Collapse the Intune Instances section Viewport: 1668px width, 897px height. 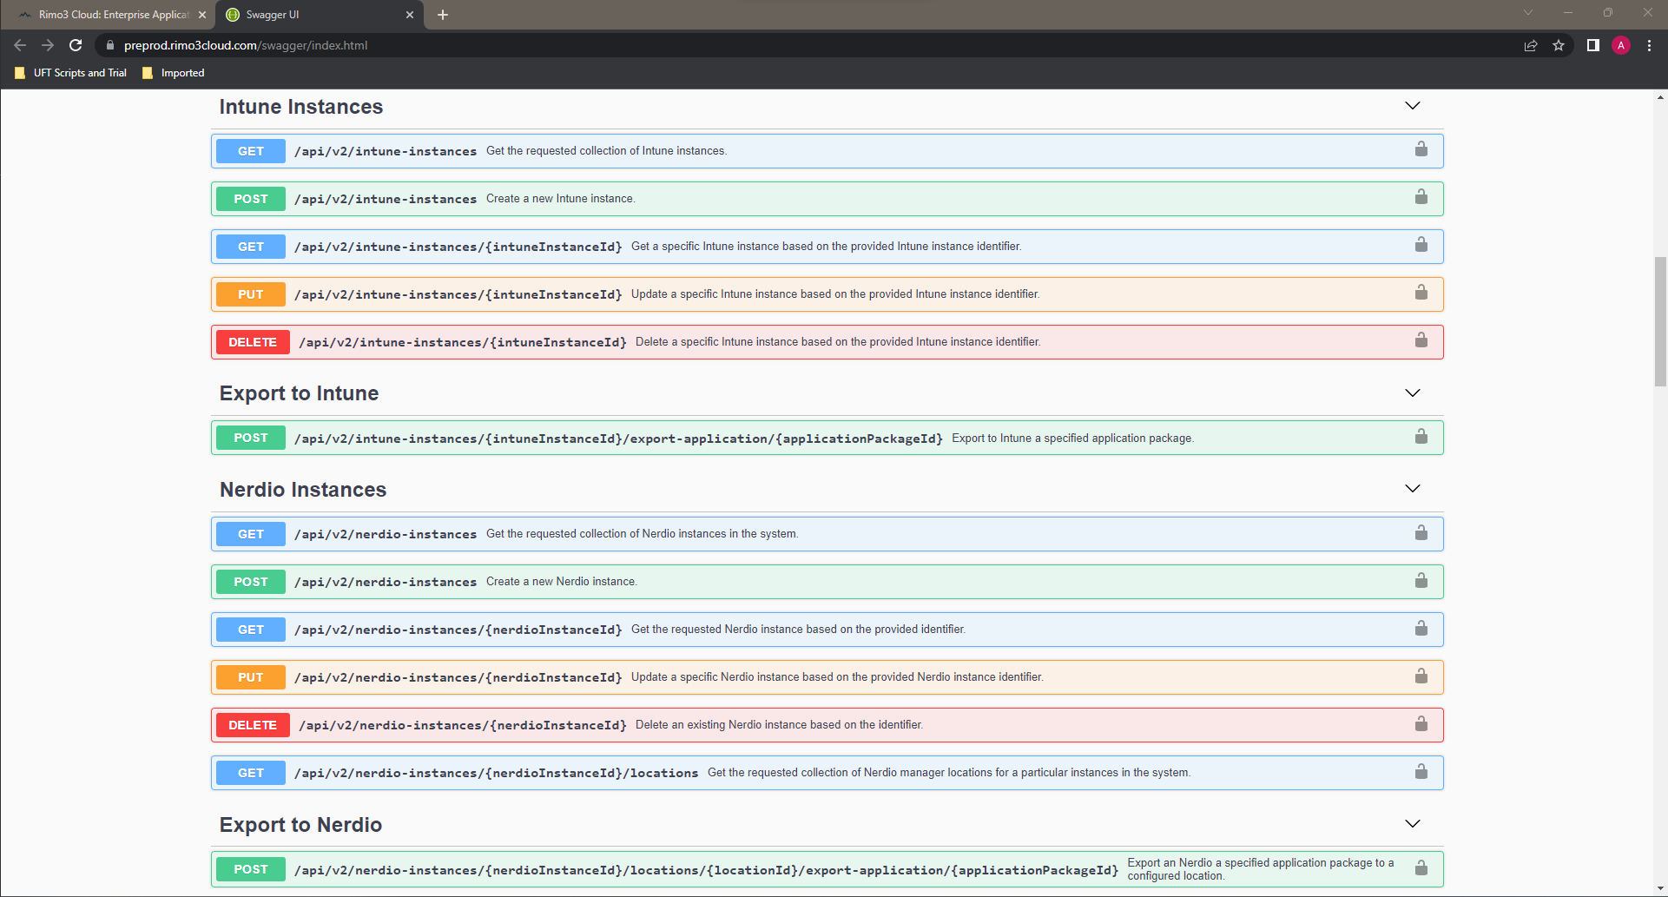coord(1412,106)
